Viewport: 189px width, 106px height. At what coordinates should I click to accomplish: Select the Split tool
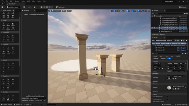click(x=8, y=88)
